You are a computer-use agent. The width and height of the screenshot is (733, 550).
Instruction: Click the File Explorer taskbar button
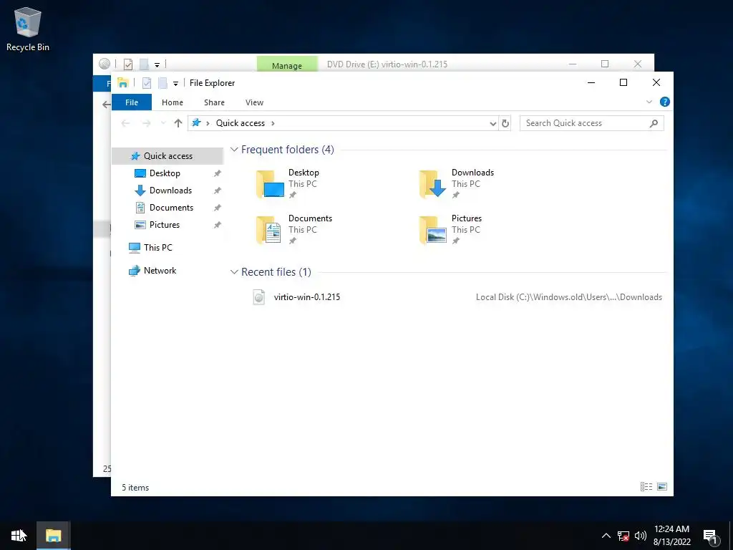point(53,536)
